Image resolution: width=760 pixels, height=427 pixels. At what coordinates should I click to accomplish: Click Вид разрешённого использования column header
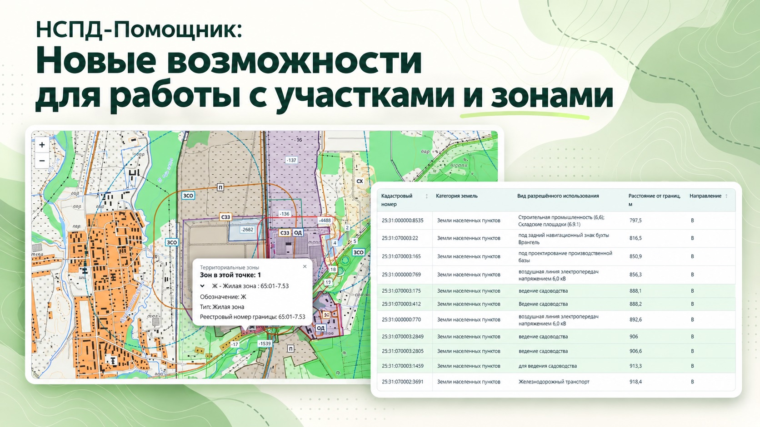[558, 196]
